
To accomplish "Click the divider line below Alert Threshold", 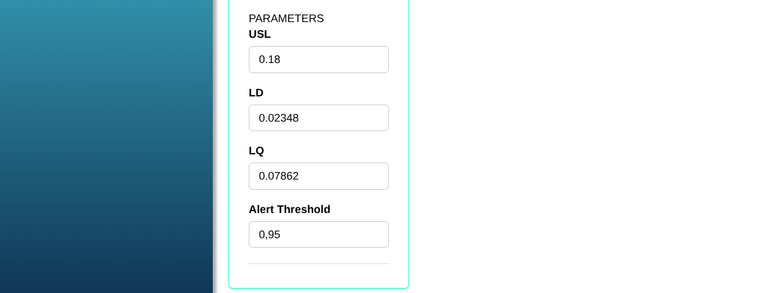I will pos(318,263).
